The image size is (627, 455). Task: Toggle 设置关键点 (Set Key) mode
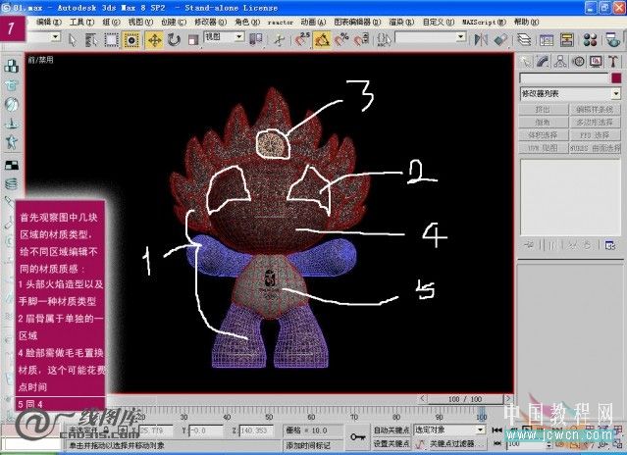pyautogui.click(x=392, y=443)
